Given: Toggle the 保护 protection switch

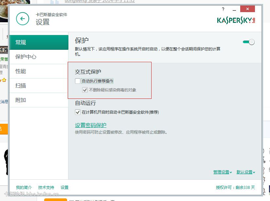Looking at the screenshot, I should 249,42.
